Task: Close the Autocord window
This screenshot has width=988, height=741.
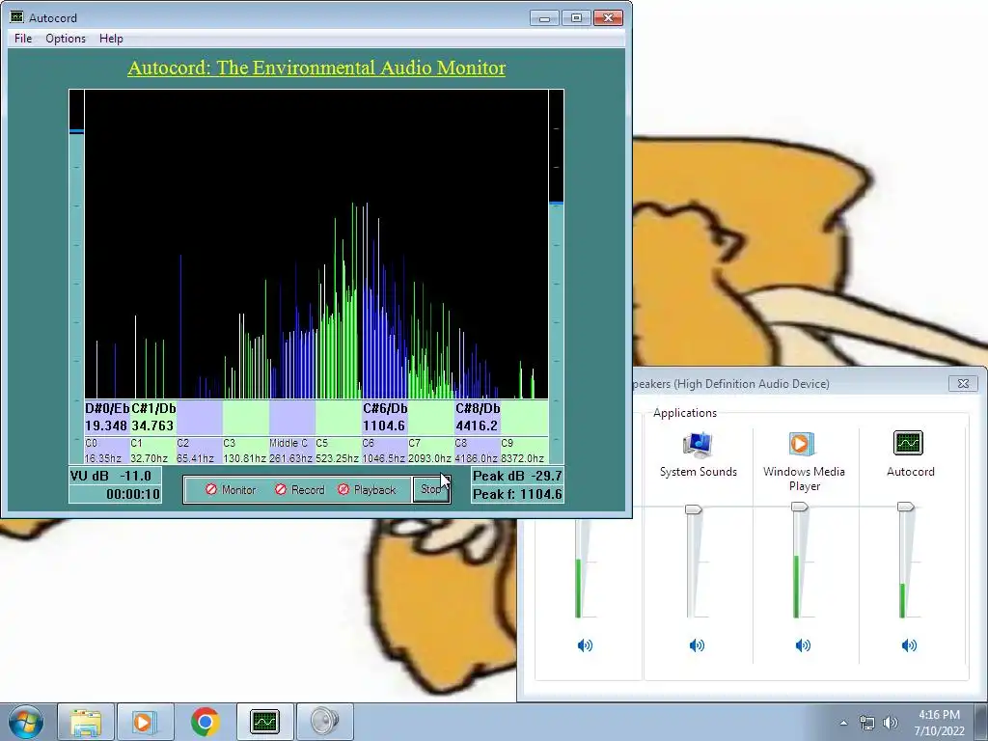Action: pyautogui.click(x=608, y=17)
